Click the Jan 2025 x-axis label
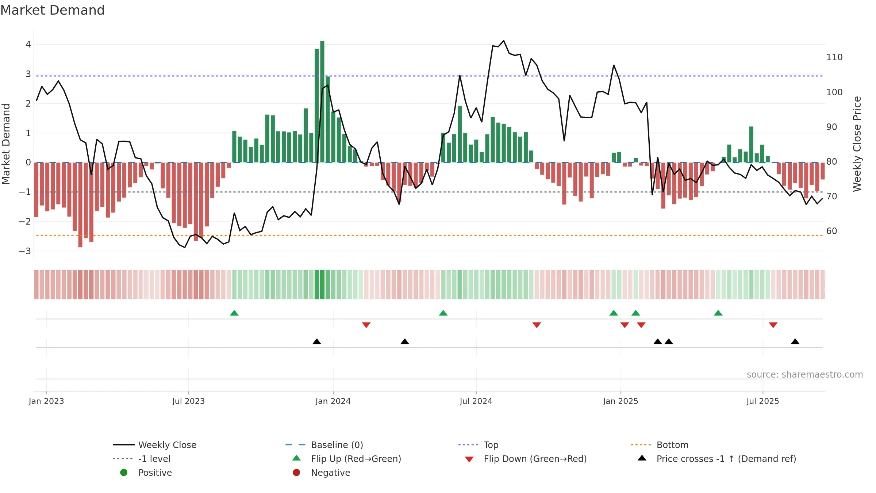Image resolution: width=876 pixels, height=493 pixels. [x=620, y=401]
